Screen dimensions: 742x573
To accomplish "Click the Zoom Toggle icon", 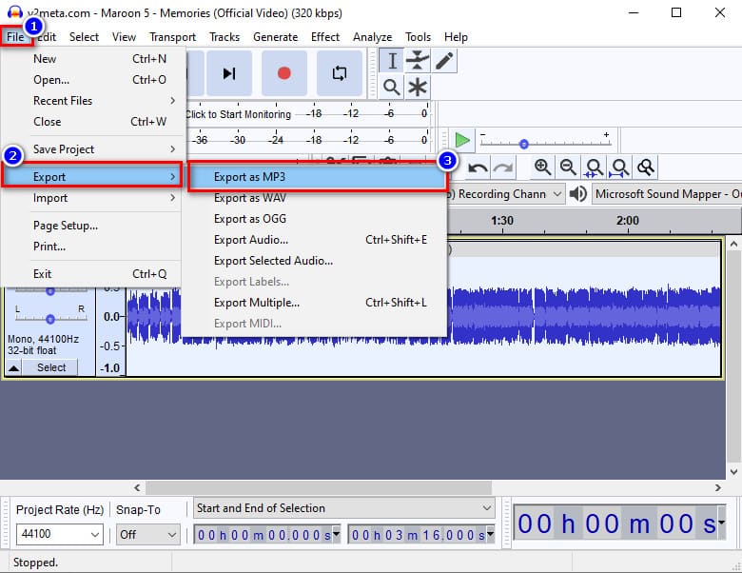I will (x=646, y=168).
